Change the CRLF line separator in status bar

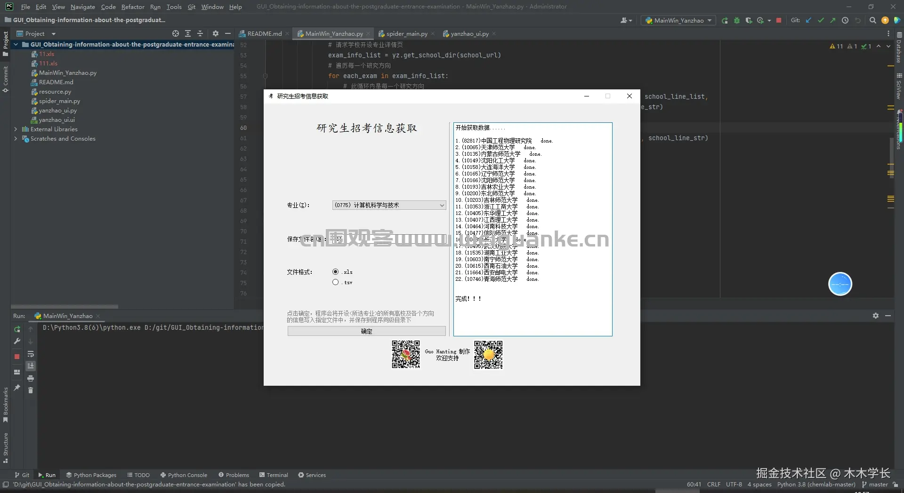point(714,485)
